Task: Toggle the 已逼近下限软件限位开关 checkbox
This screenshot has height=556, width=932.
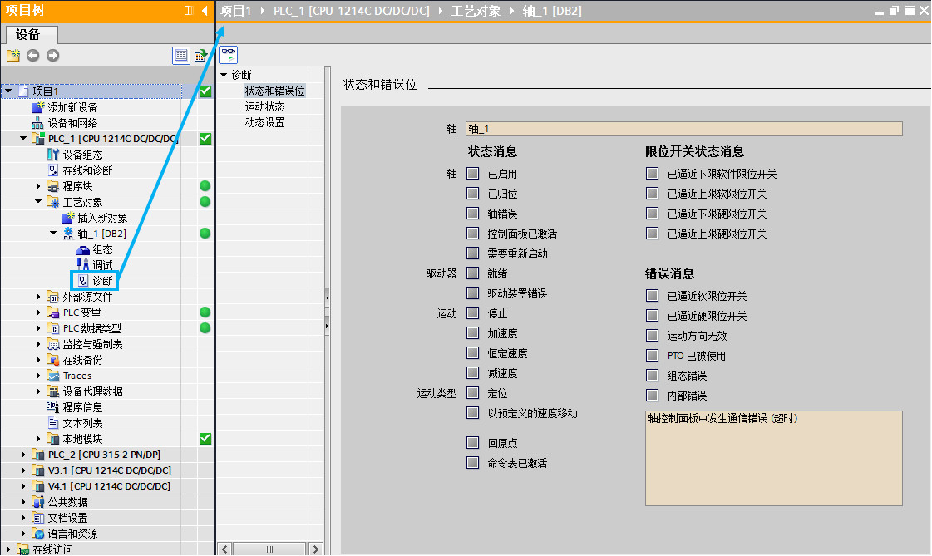Action: coord(652,174)
